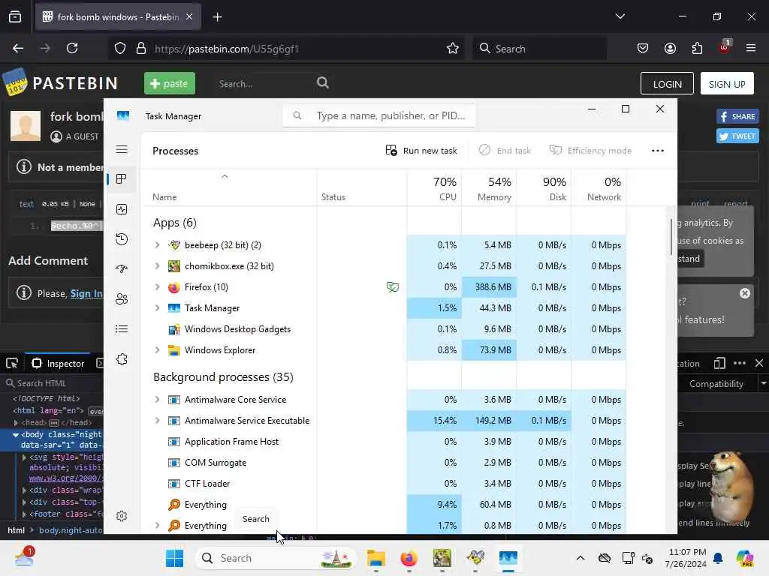Click Run new task button
The image size is (769, 576).
421,150
